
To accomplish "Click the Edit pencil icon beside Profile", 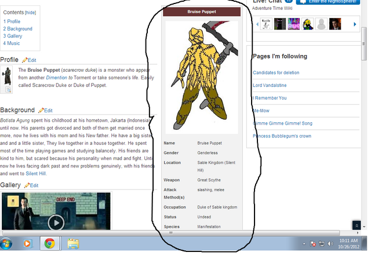I will pos(24,60).
